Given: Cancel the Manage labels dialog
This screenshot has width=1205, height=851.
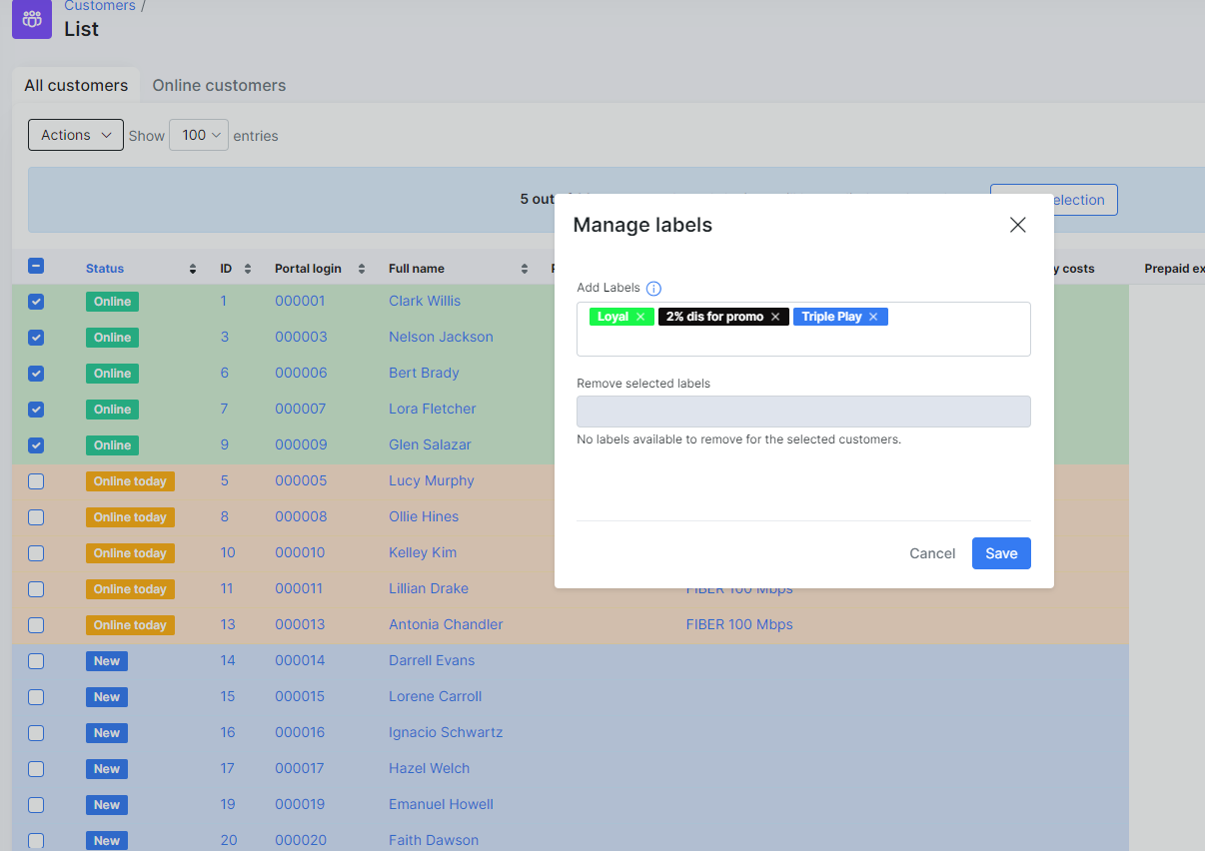Looking at the screenshot, I should point(932,553).
